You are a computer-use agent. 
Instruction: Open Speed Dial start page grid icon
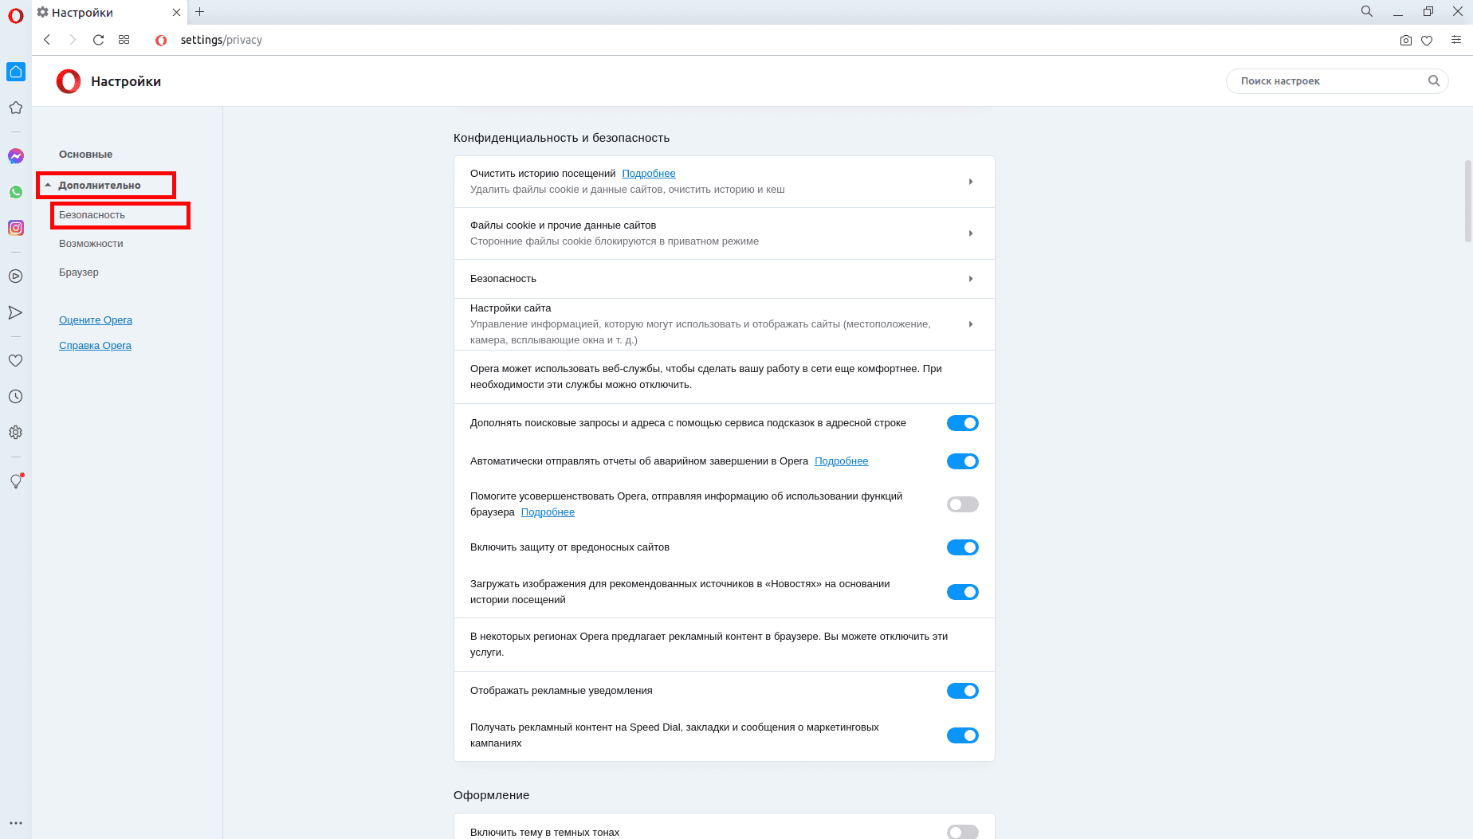coord(124,40)
